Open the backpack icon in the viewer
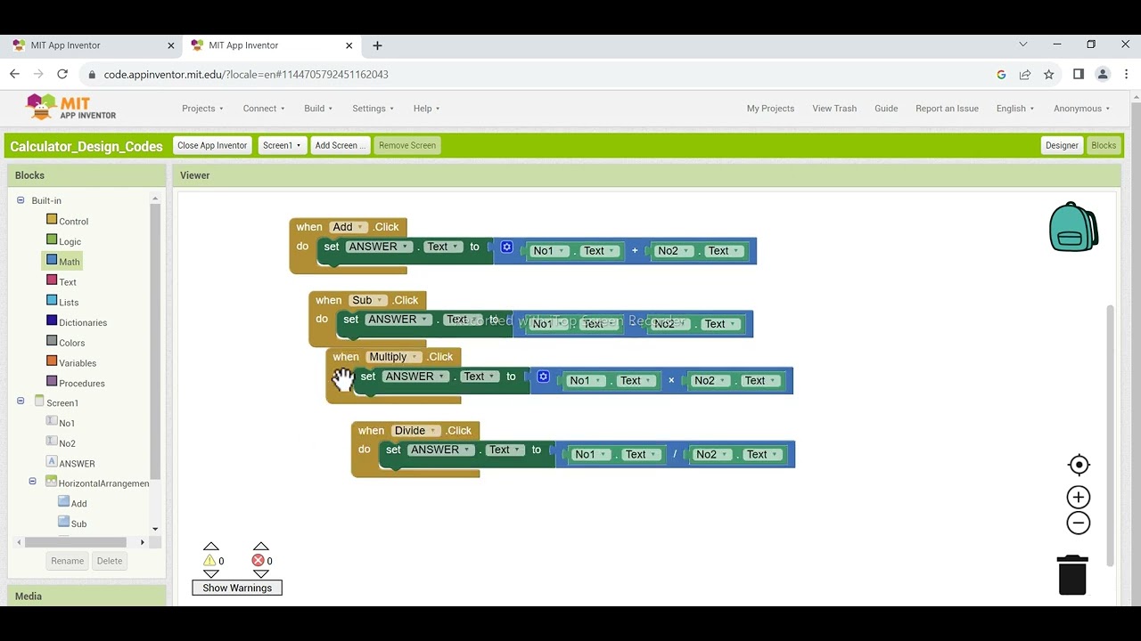The image size is (1141, 641). click(1073, 227)
